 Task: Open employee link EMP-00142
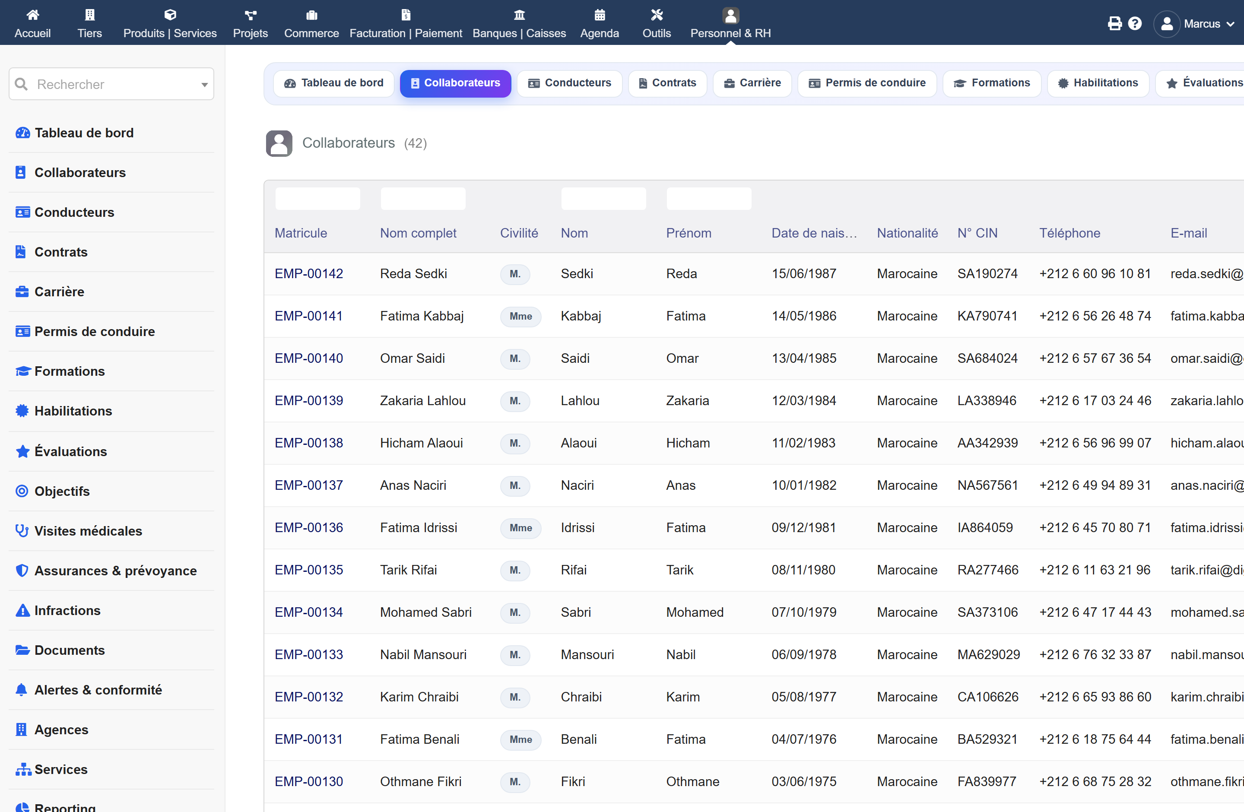pos(309,273)
